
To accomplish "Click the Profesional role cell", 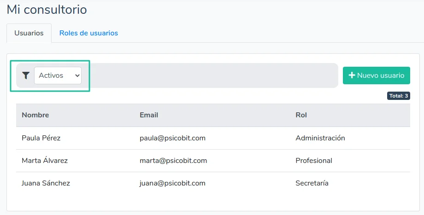I will click(313, 161).
